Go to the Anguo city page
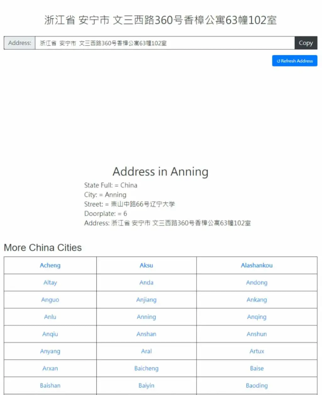The width and height of the screenshot is (322, 395). tap(50, 300)
